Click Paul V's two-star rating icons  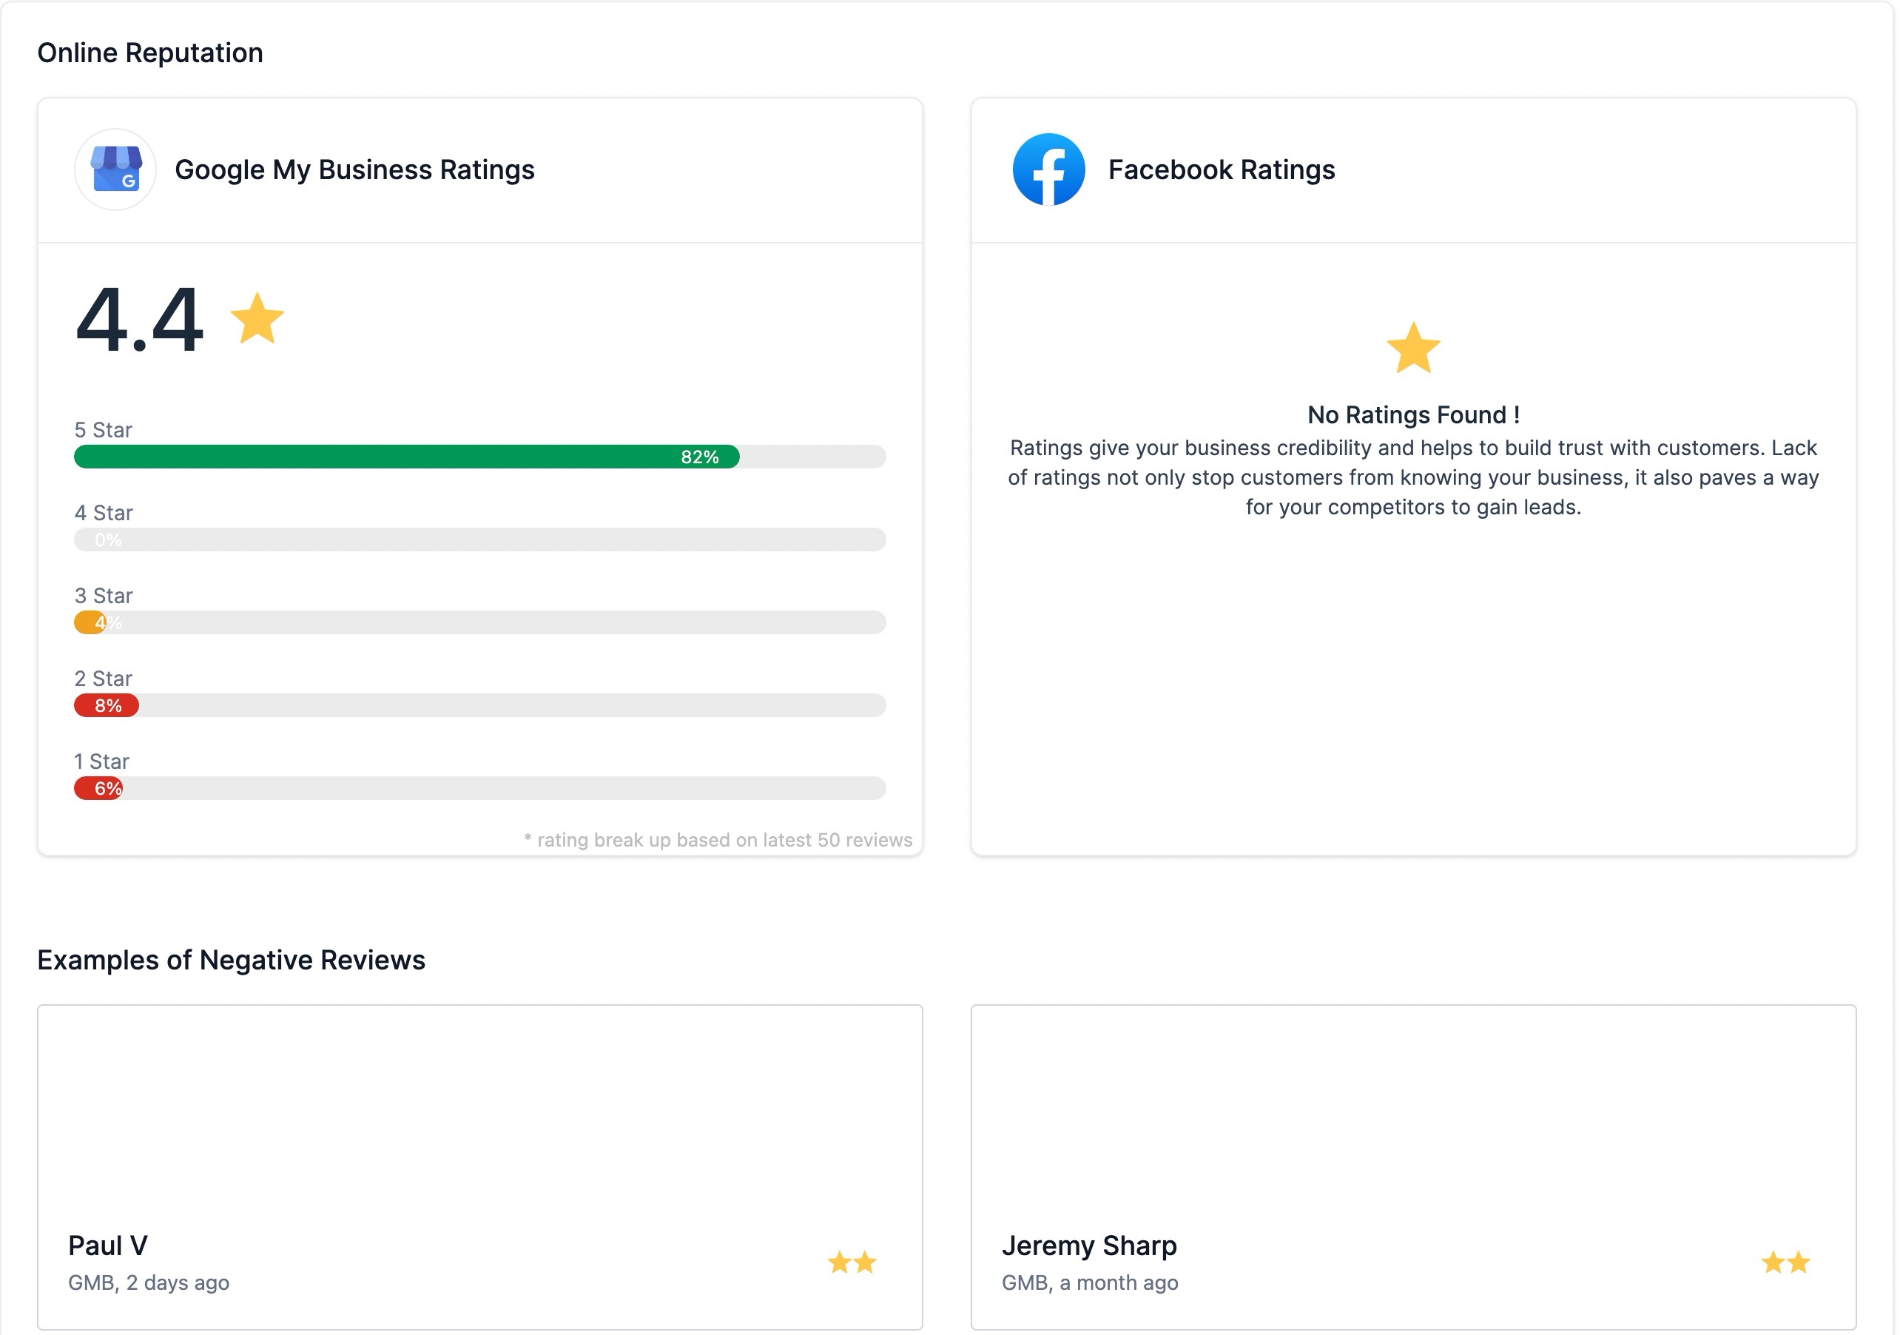click(x=852, y=1262)
